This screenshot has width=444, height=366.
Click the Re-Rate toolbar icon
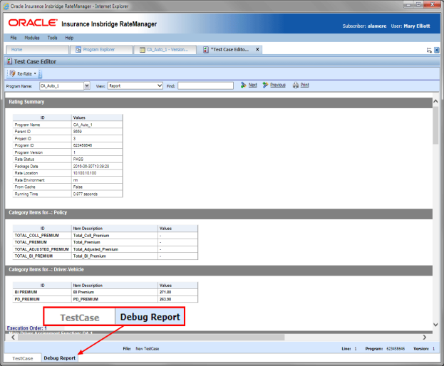[12, 73]
